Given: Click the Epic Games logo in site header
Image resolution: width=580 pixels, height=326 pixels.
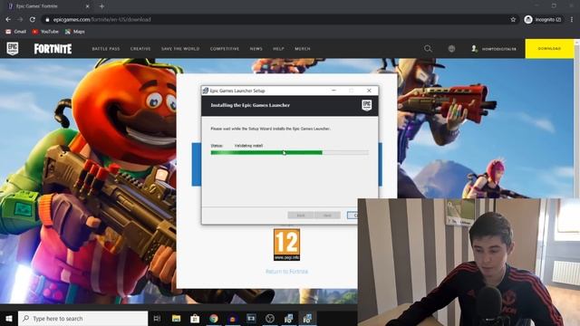Looking at the screenshot, I should click(13, 48).
